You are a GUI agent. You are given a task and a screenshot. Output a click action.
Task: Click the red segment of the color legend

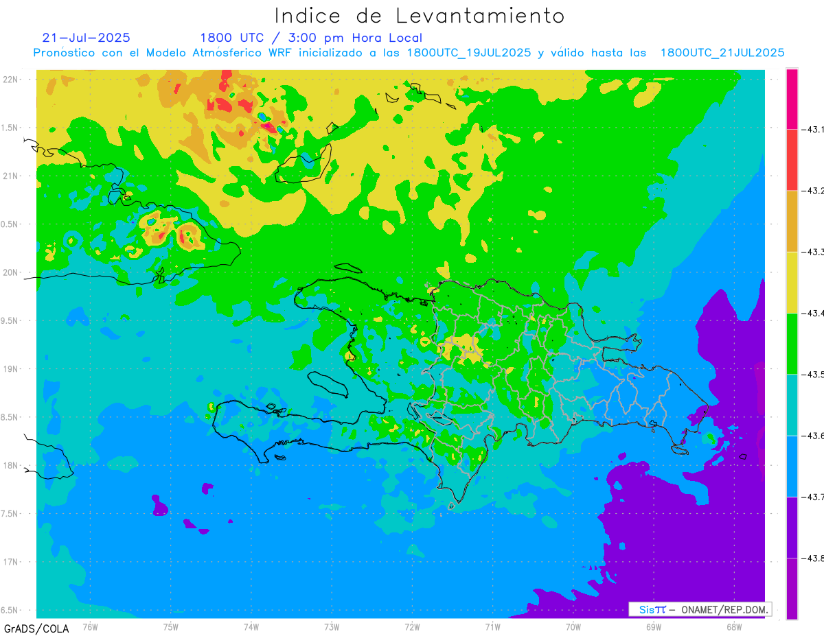792,160
